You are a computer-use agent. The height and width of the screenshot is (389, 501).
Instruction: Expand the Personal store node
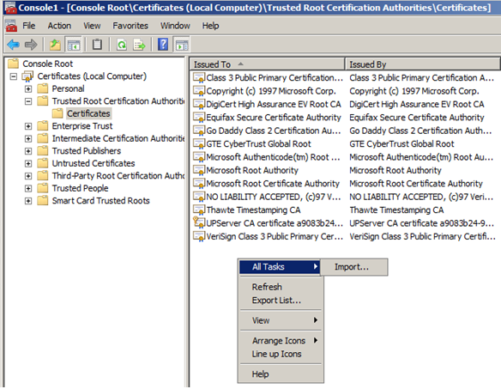(28, 89)
